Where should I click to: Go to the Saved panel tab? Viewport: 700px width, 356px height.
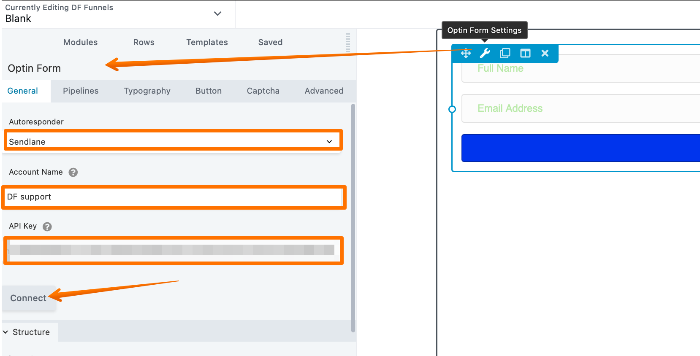(271, 42)
